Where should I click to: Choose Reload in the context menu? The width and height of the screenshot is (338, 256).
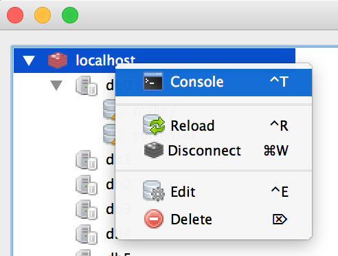pyautogui.click(x=214, y=125)
